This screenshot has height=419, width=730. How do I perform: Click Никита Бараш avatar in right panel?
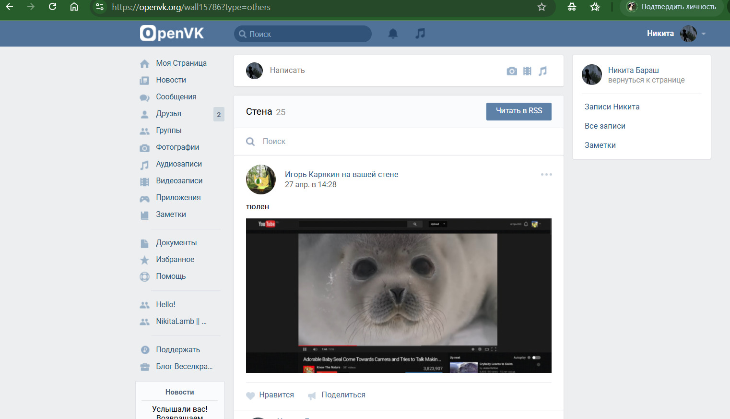[x=592, y=75]
